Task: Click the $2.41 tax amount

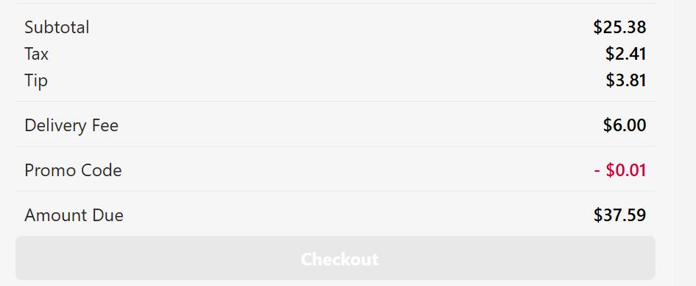Action: click(x=626, y=55)
